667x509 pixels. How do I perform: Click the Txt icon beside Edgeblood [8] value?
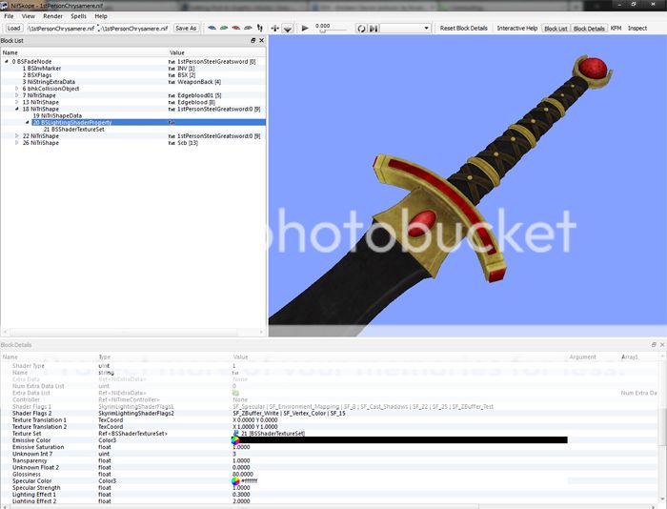[172, 103]
